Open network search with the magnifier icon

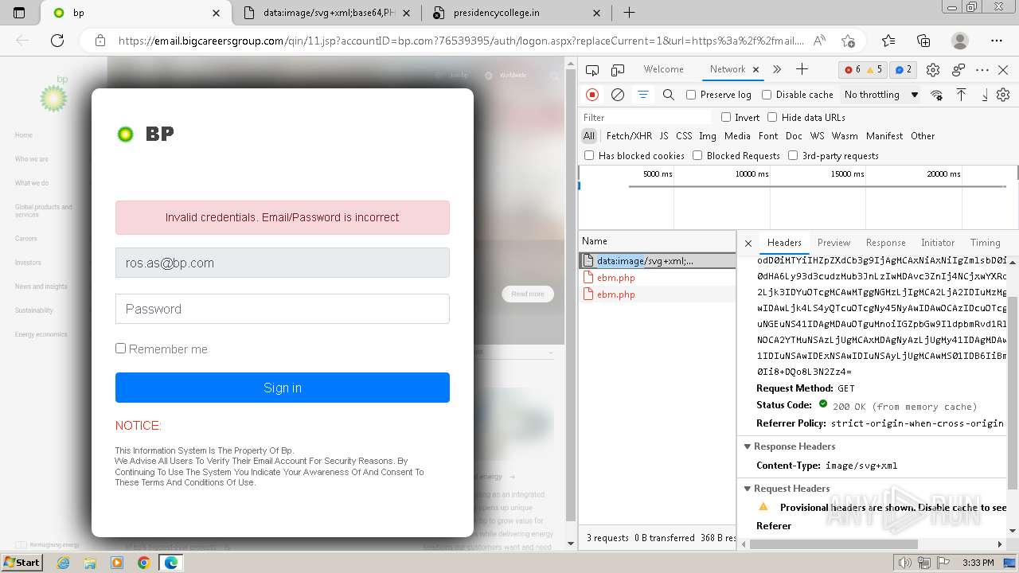coord(669,95)
